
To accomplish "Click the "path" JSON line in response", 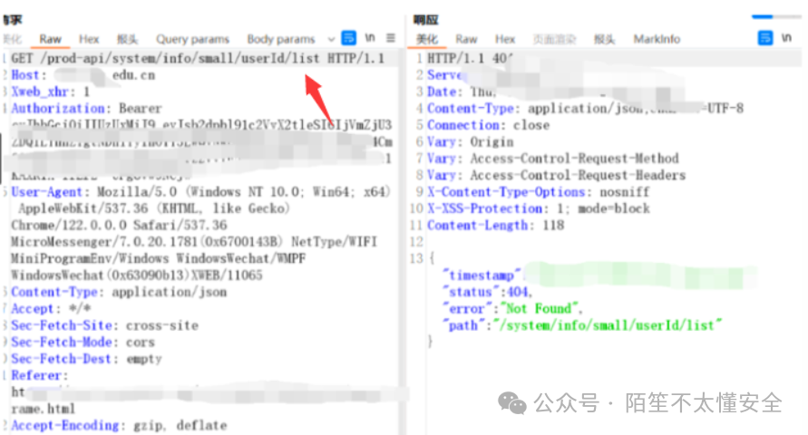I will click(582, 325).
